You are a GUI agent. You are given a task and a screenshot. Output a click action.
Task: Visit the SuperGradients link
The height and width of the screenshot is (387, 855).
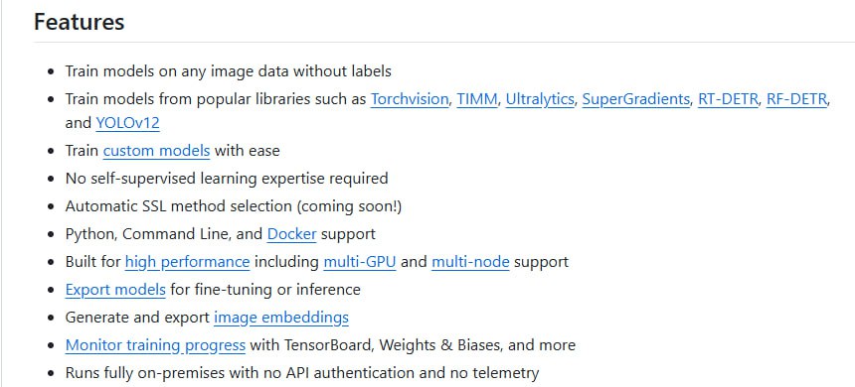[x=636, y=99]
